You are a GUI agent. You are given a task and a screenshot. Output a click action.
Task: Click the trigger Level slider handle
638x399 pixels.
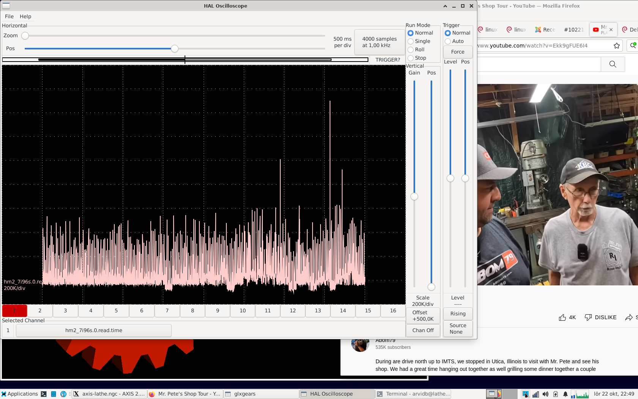click(450, 178)
